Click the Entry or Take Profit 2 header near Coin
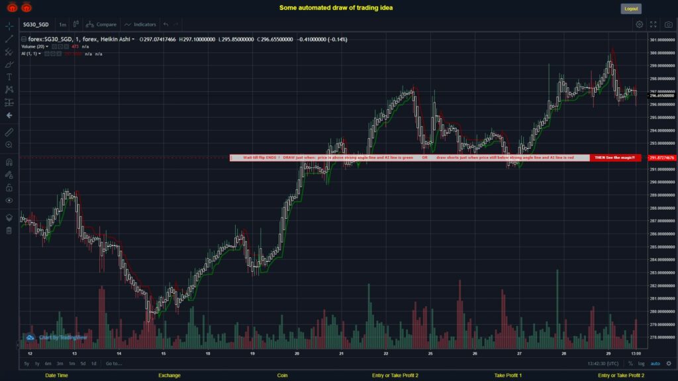 [x=395, y=376]
